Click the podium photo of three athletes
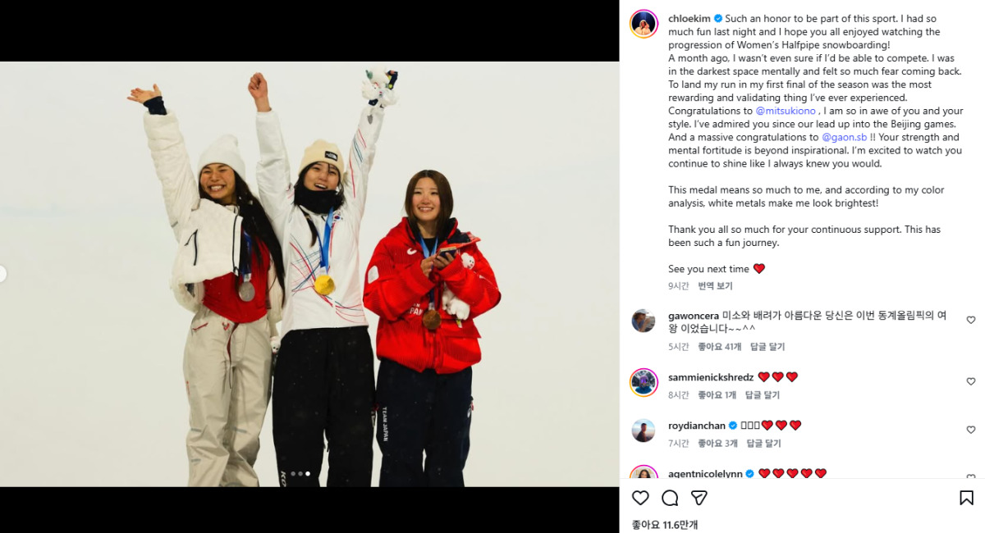The image size is (985, 533). (x=309, y=274)
